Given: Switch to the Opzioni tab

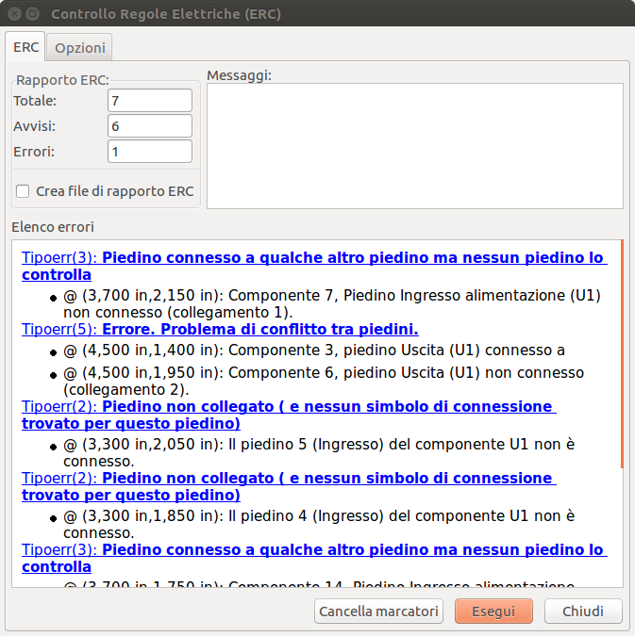Looking at the screenshot, I should (x=79, y=48).
